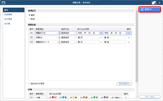Toggle the green sticky note checkbox
The height and width of the screenshot is (101, 163).
coord(92,97)
